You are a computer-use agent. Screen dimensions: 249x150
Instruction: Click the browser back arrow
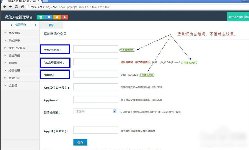(4, 7)
